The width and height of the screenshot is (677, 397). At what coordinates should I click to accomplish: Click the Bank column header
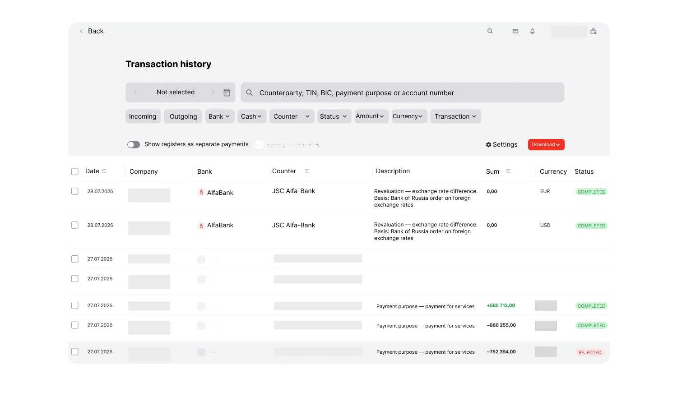[204, 171]
